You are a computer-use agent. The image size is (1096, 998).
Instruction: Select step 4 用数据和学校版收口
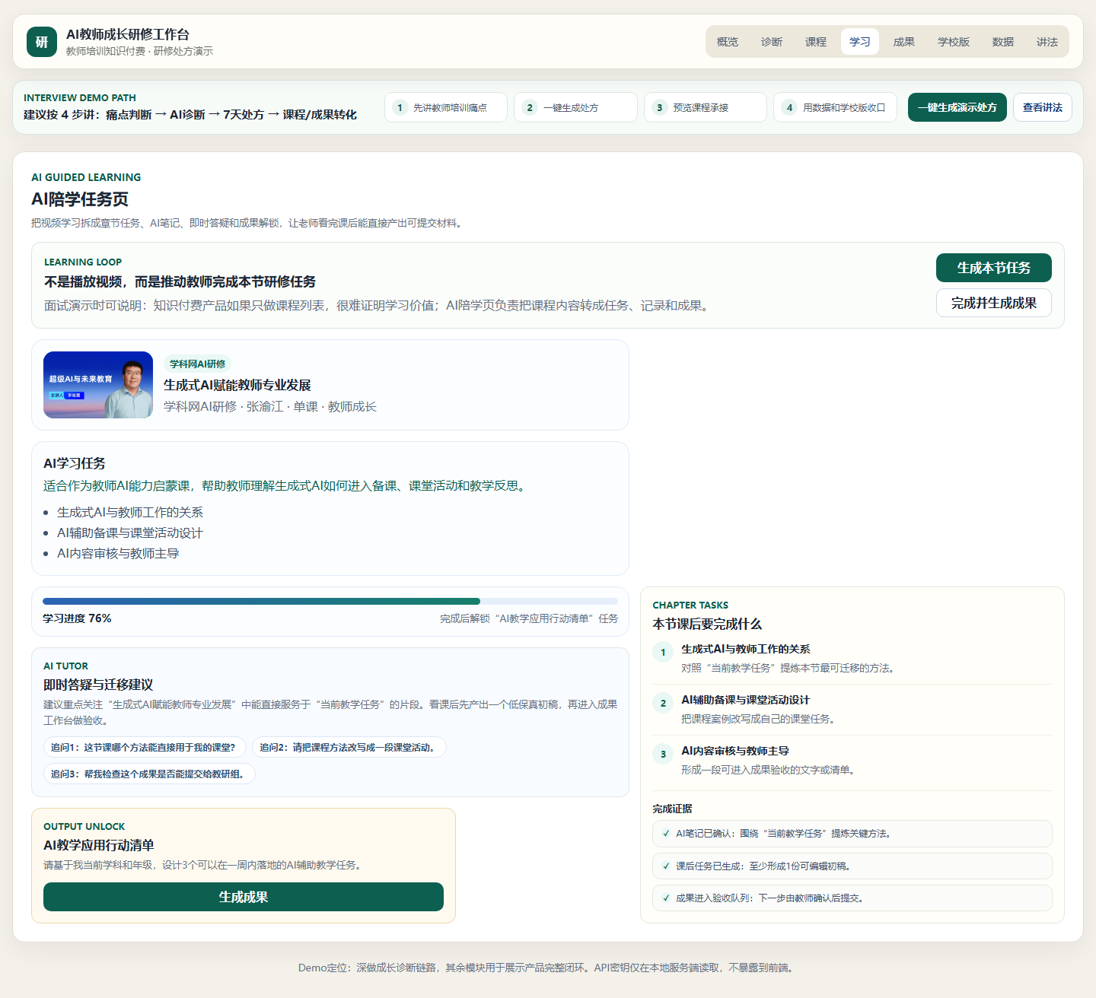point(835,107)
